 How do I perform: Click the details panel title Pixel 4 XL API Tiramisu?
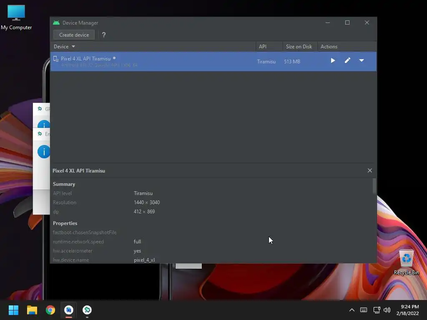click(x=79, y=170)
